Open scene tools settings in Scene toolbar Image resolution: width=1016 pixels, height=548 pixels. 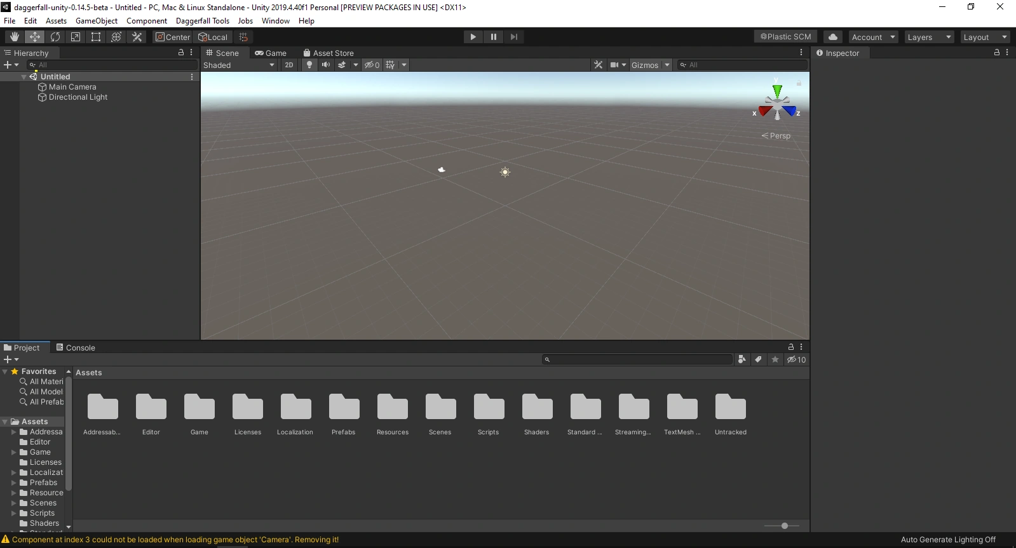[x=598, y=65]
